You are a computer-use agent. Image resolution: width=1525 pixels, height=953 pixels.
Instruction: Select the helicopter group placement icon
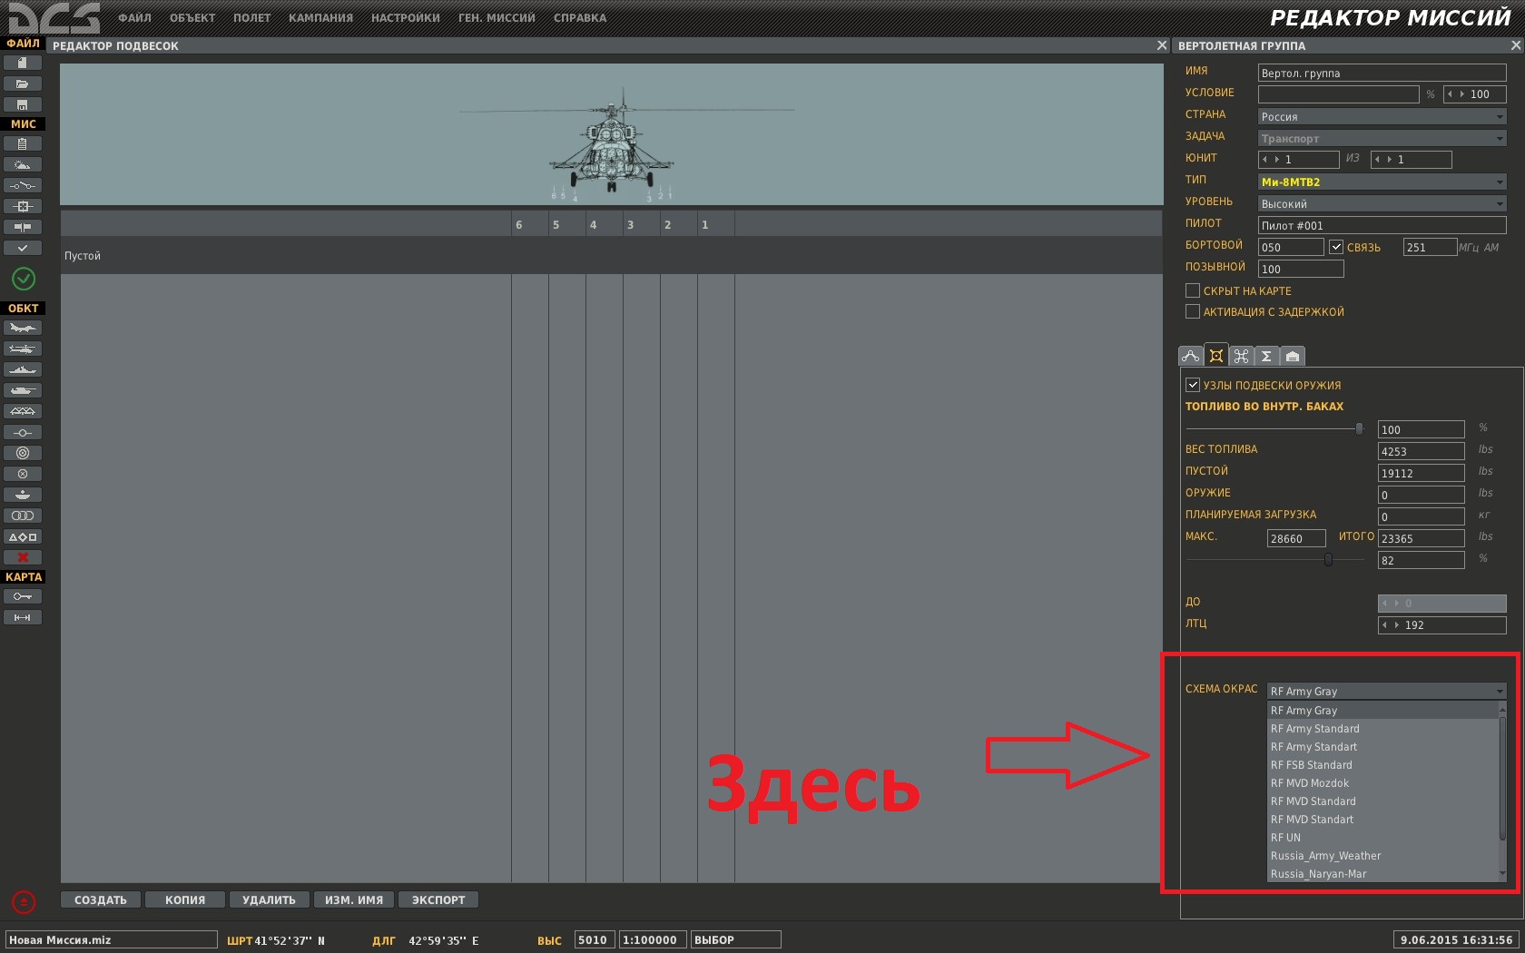click(23, 349)
